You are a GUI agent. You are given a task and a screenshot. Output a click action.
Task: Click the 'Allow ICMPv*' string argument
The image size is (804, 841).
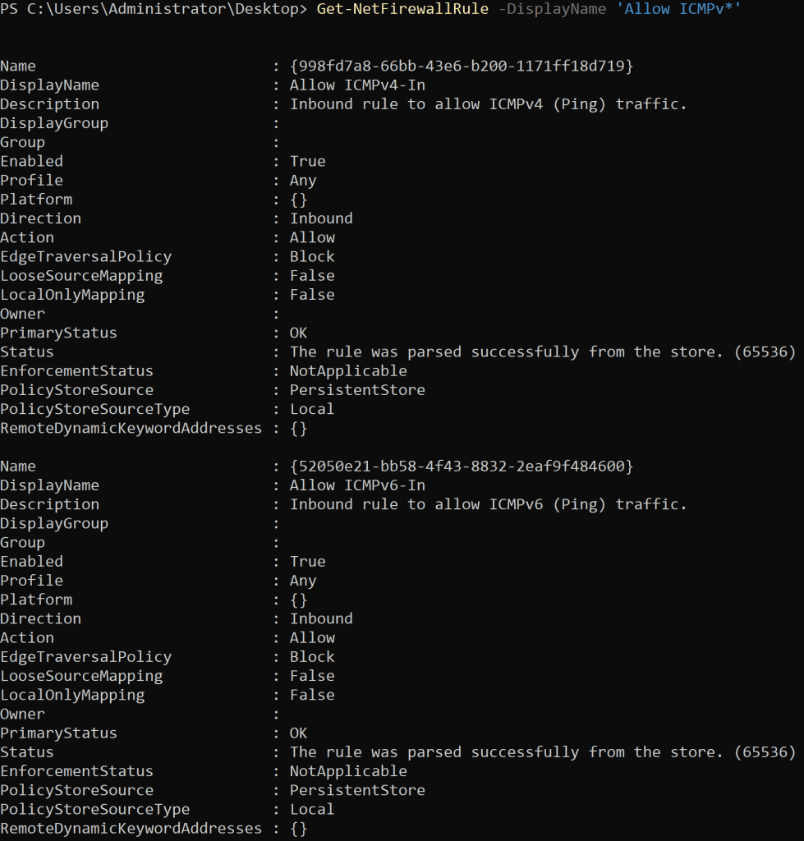tap(678, 9)
